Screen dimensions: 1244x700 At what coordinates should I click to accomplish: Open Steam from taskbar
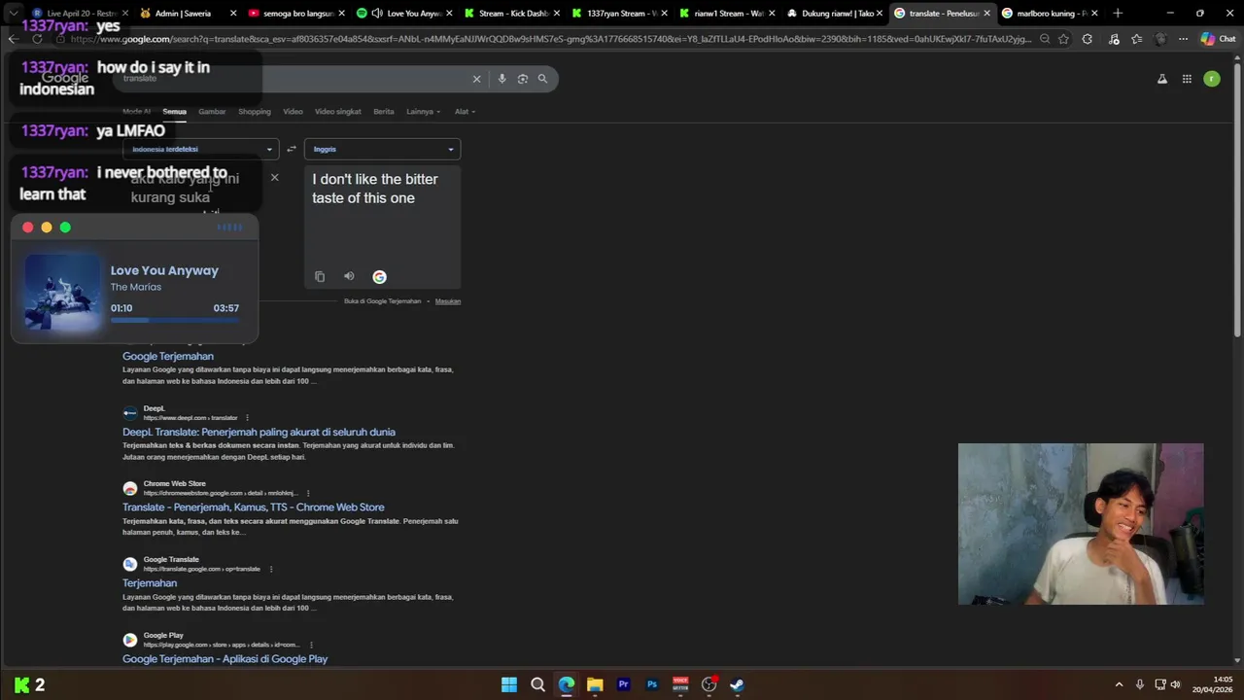point(738,684)
